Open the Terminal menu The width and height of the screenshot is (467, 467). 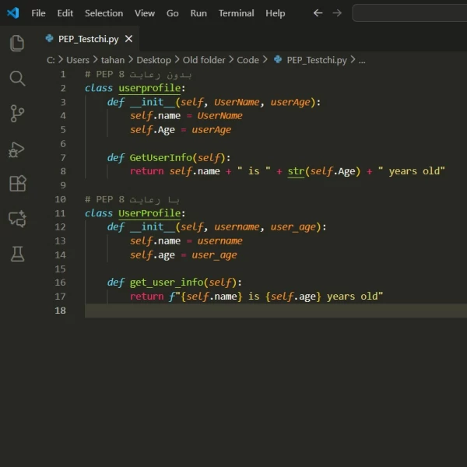point(236,13)
